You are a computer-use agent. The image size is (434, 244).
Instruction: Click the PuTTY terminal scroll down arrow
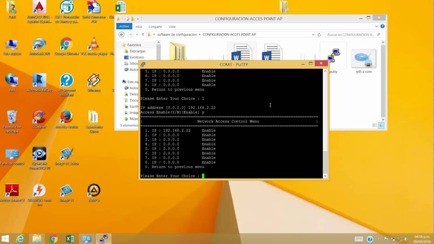click(325, 176)
